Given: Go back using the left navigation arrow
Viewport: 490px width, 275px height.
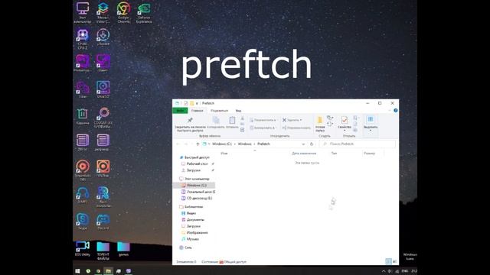Looking at the screenshot, I should [x=178, y=144].
